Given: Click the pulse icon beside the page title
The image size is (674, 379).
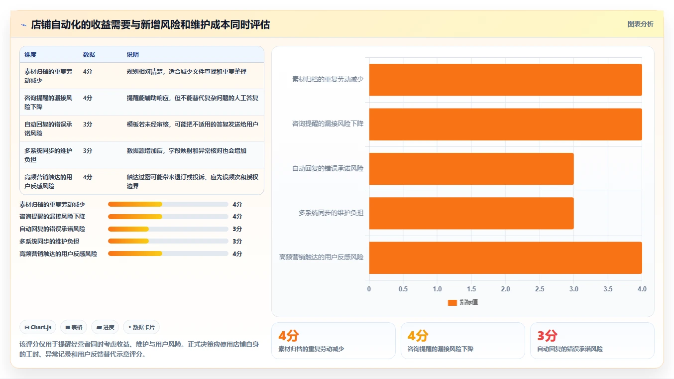Looking at the screenshot, I should [24, 25].
